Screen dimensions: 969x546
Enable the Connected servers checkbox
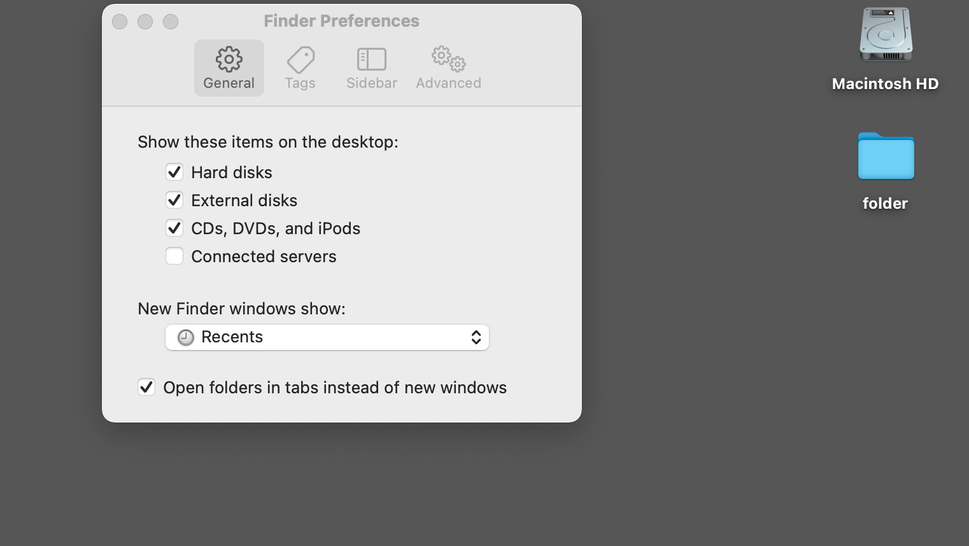click(174, 256)
